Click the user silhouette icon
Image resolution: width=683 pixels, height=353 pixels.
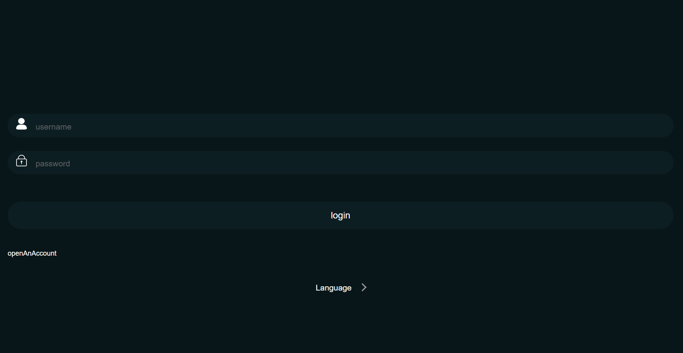[x=22, y=124]
